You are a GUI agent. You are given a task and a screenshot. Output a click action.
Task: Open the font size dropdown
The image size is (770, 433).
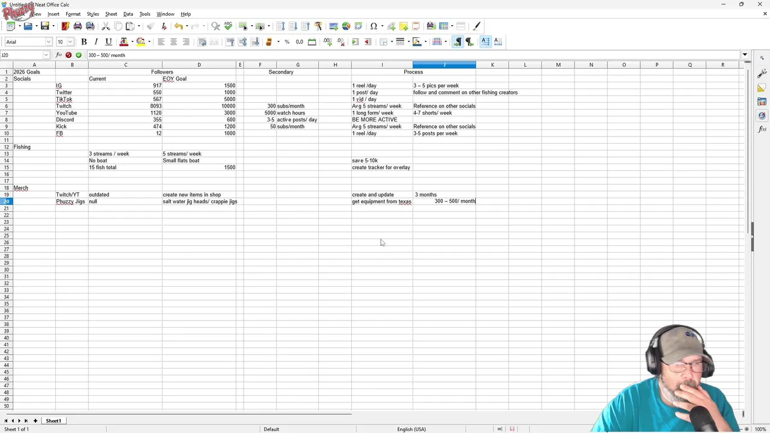[x=70, y=41]
